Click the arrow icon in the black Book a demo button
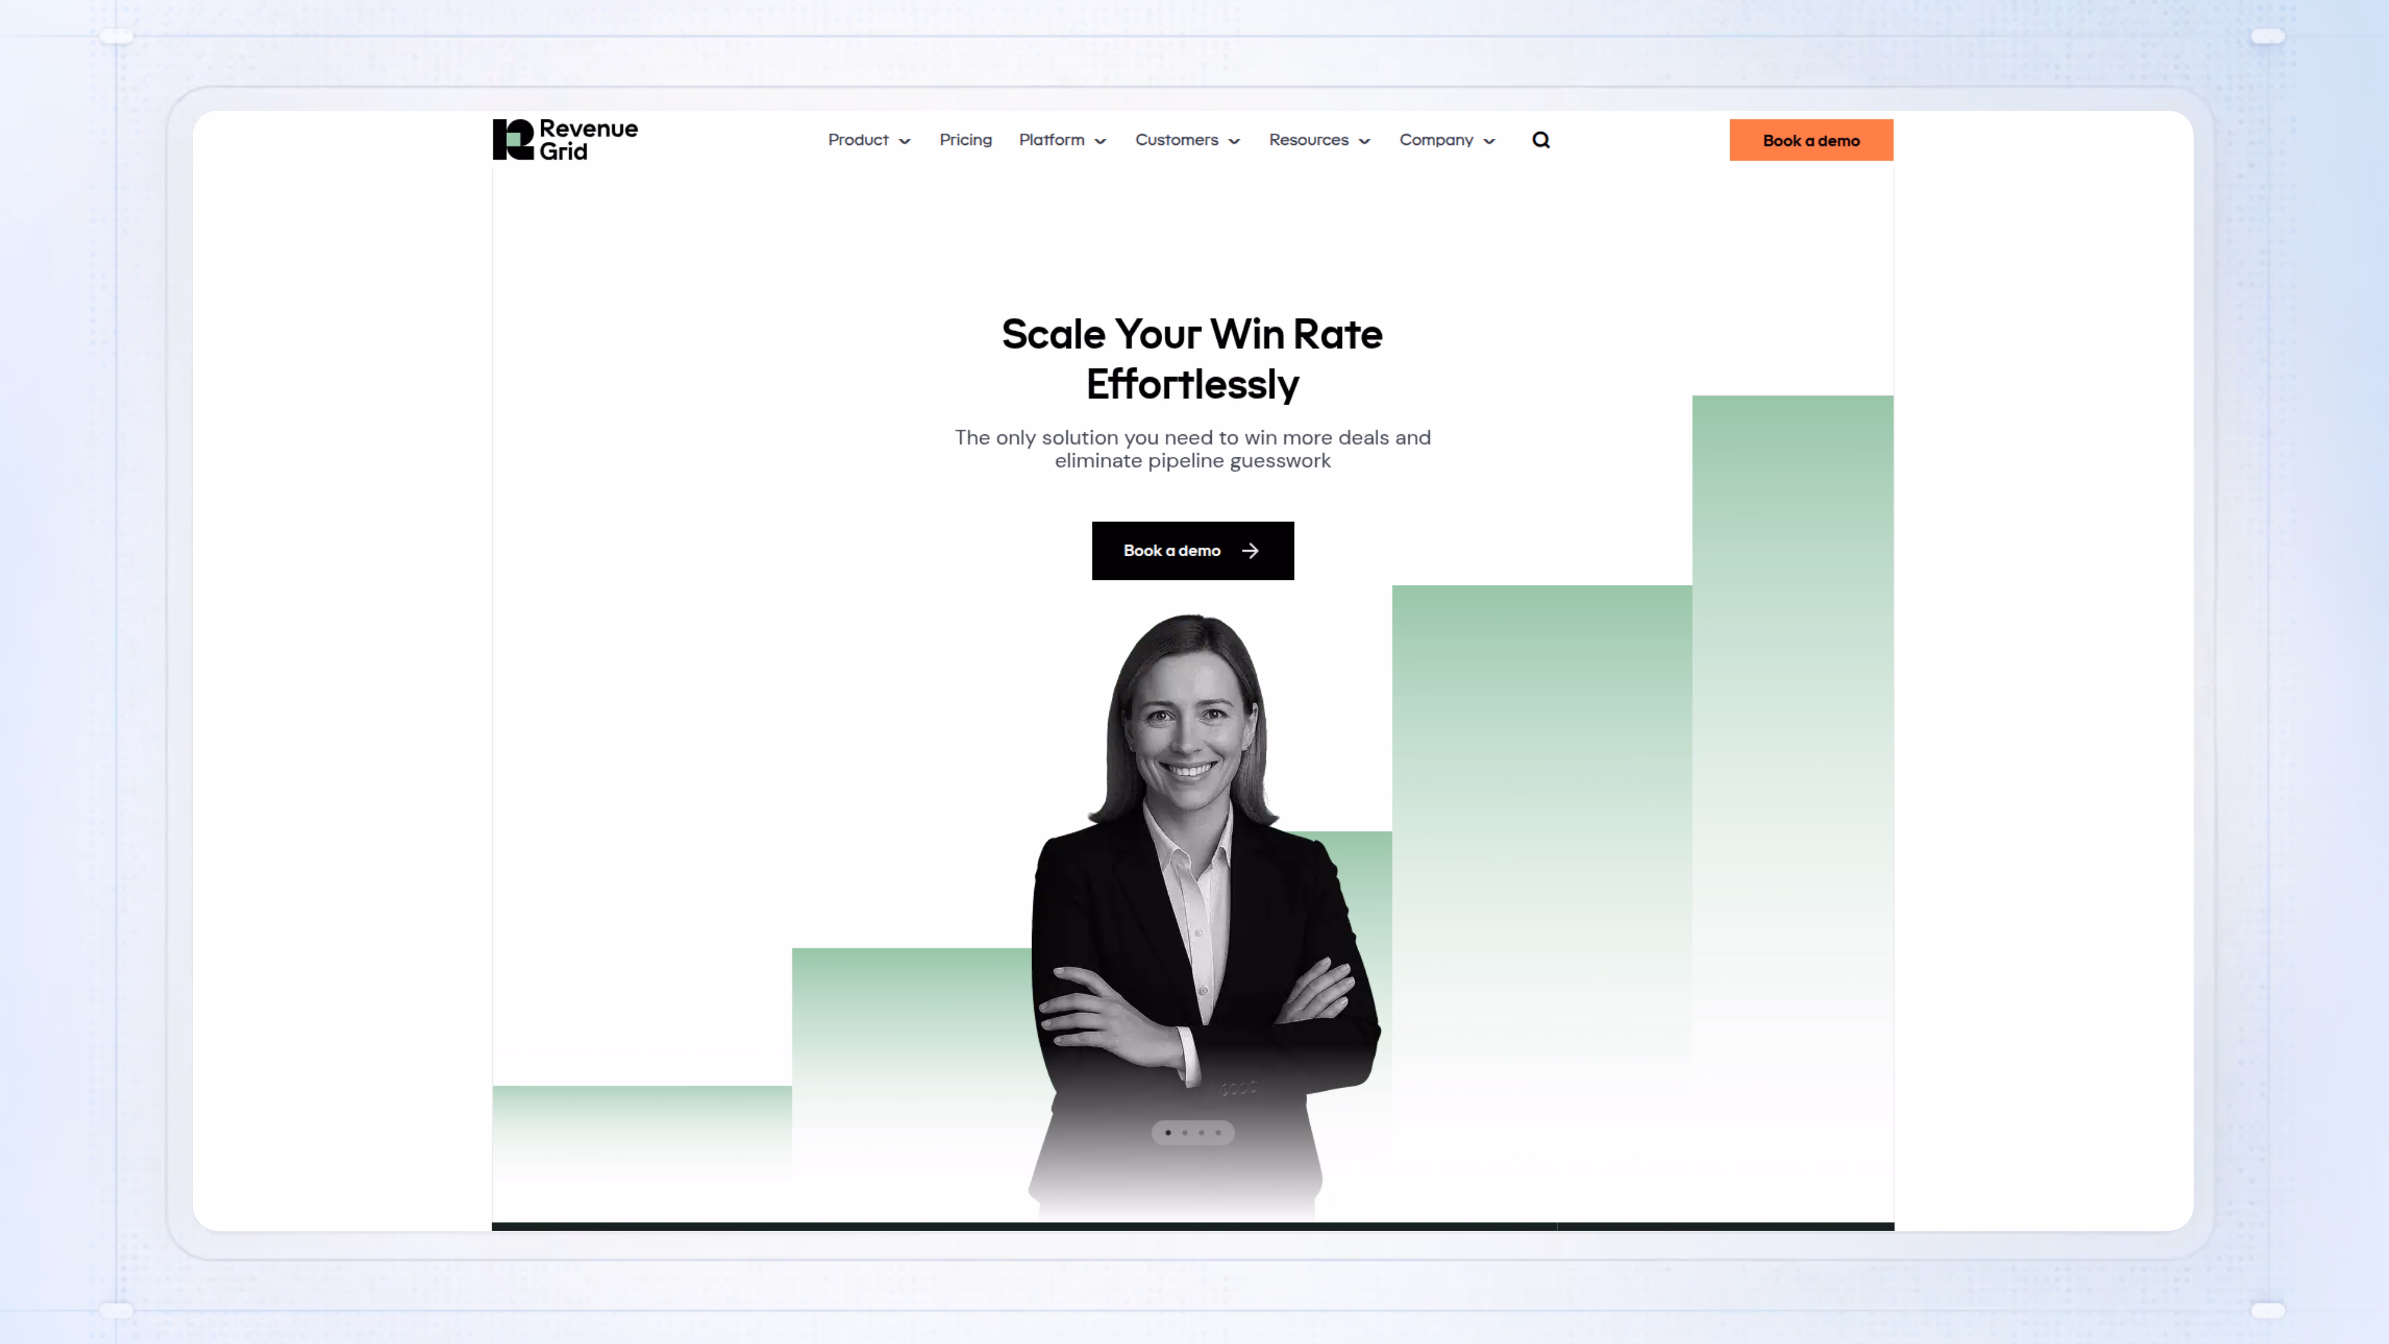 [x=1250, y=551]
